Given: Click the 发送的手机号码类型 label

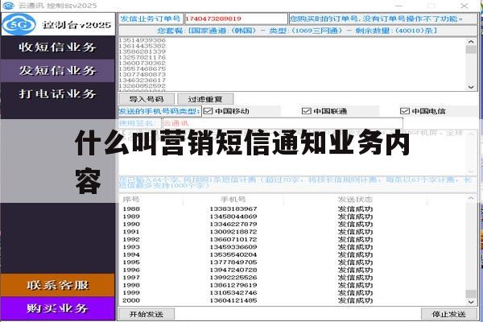Looking at the screenshot, I should coord(159,111).
